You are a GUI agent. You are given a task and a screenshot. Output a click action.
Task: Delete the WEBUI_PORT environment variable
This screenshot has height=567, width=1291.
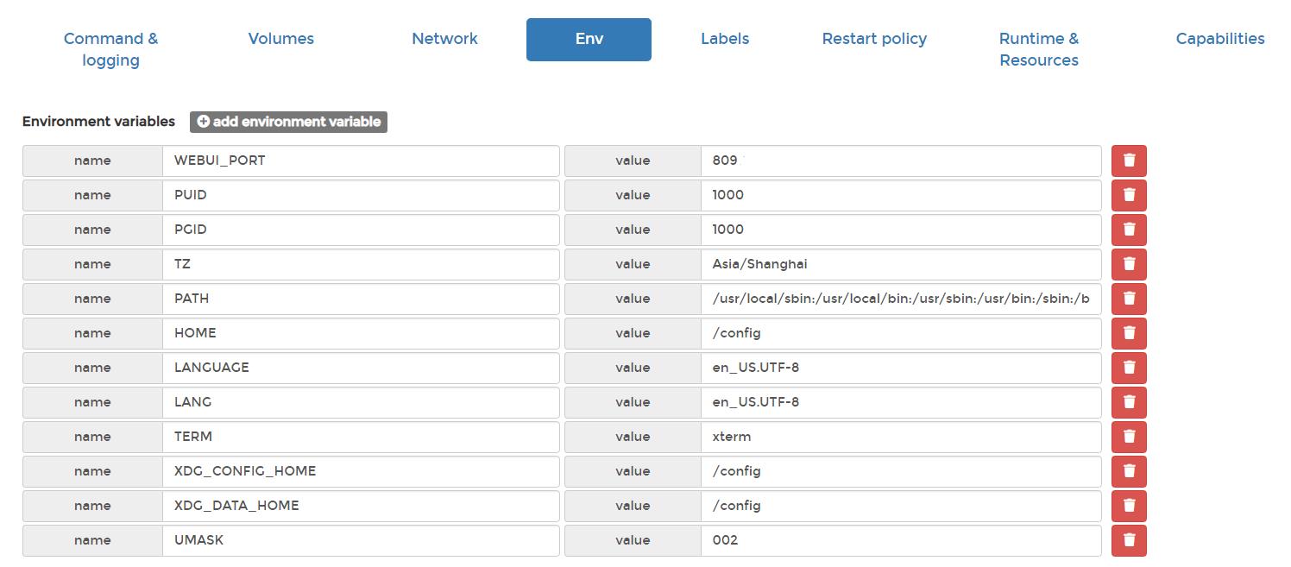[x=1128, y=161]
